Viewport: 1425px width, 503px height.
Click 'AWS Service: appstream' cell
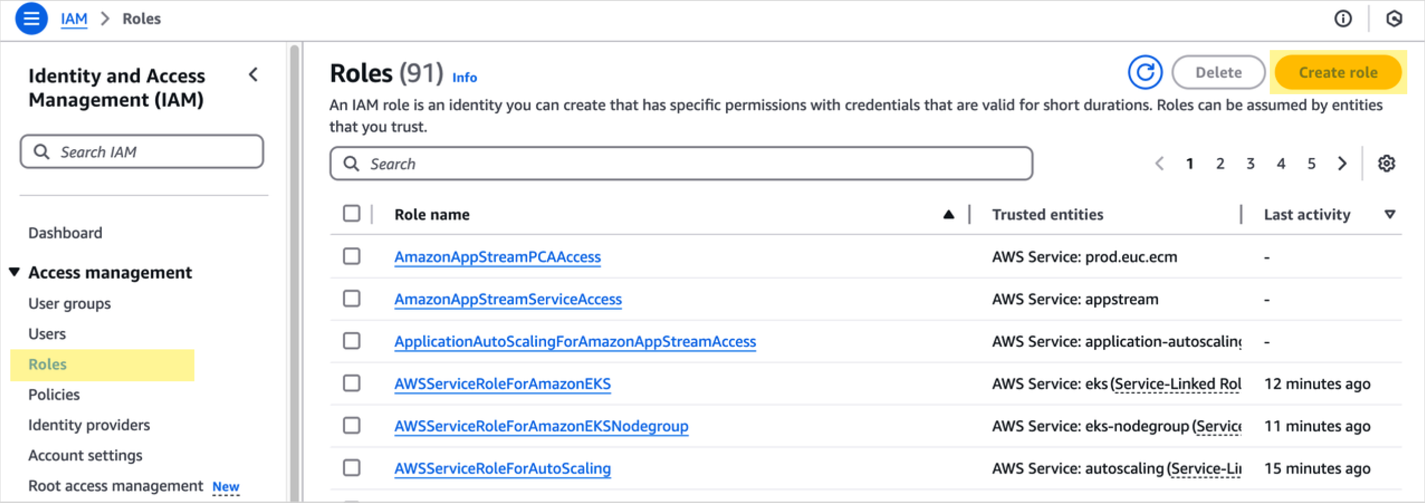coord(1075,299)
